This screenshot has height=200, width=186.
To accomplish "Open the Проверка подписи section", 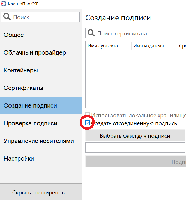I will click(30, 123).
